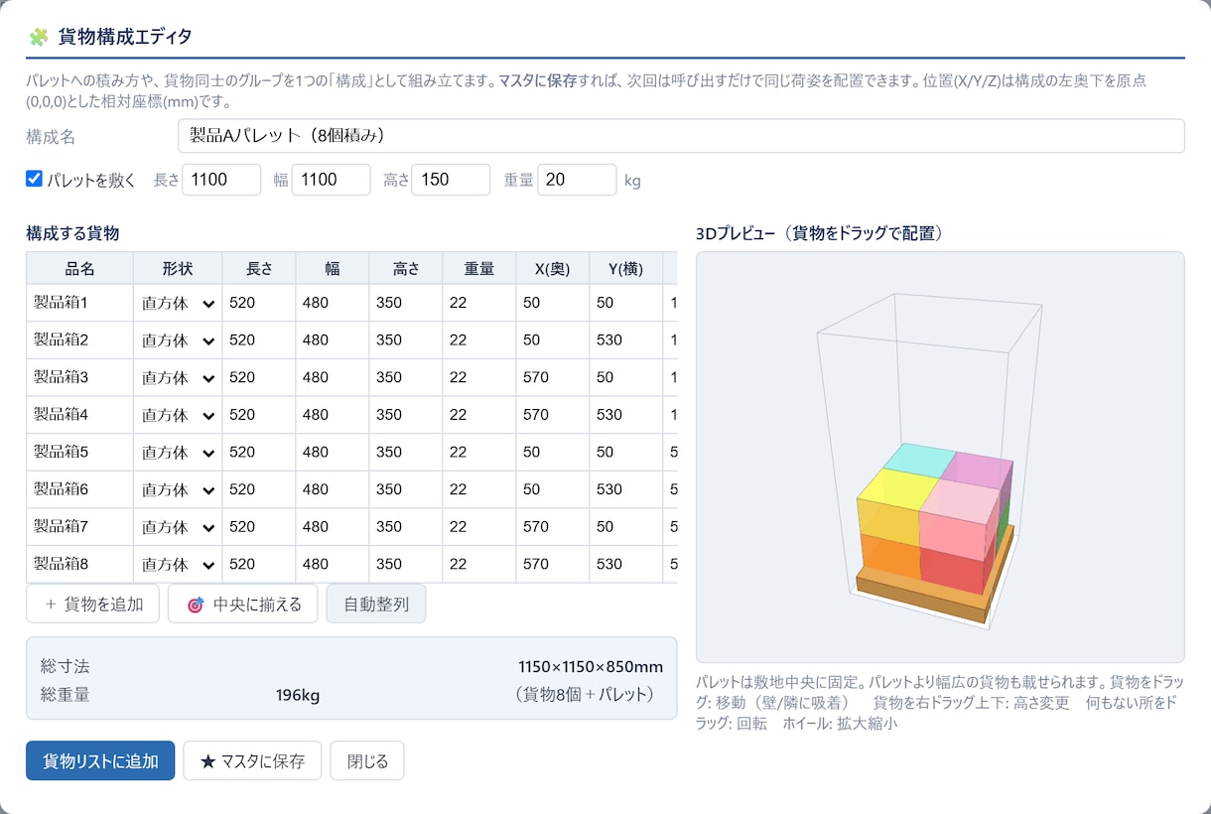Click the 高さ cell of 製品箱4
The height and width of the screenshot is (814, 1211).
(405, 415)
